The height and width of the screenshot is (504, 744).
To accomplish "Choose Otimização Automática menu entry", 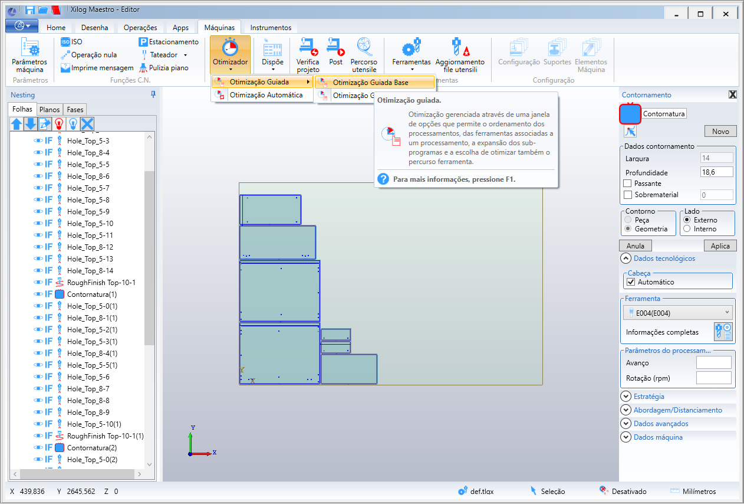I will (x=265, y=95).
